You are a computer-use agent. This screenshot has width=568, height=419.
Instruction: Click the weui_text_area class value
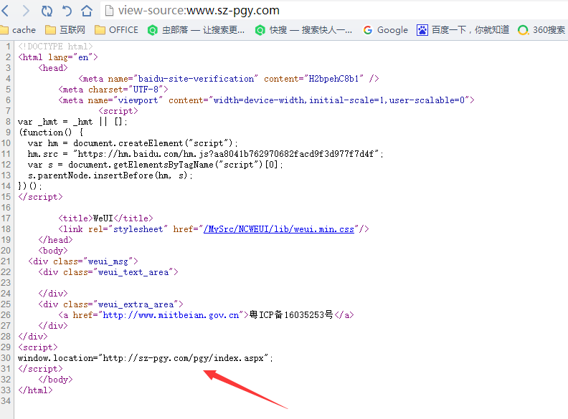click(133, 272)
